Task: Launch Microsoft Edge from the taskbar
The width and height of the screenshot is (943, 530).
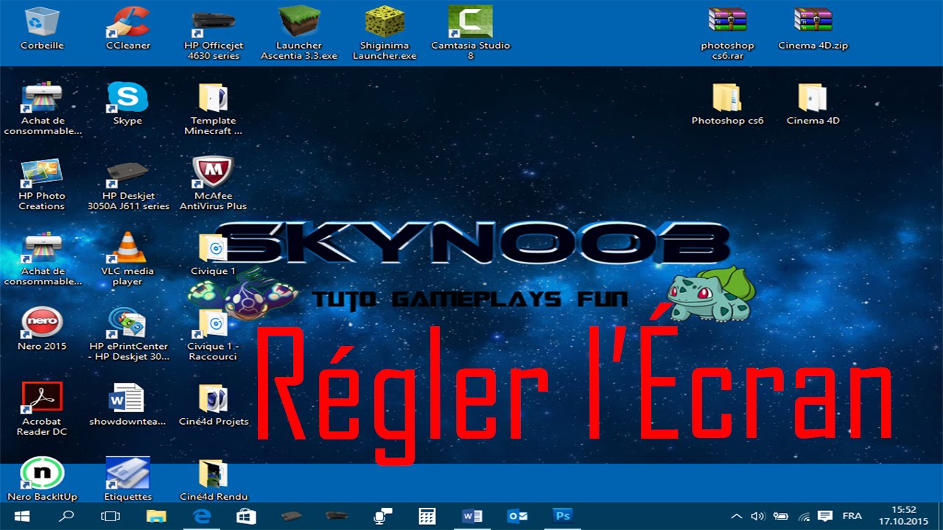Action: (x=201, y=516)
